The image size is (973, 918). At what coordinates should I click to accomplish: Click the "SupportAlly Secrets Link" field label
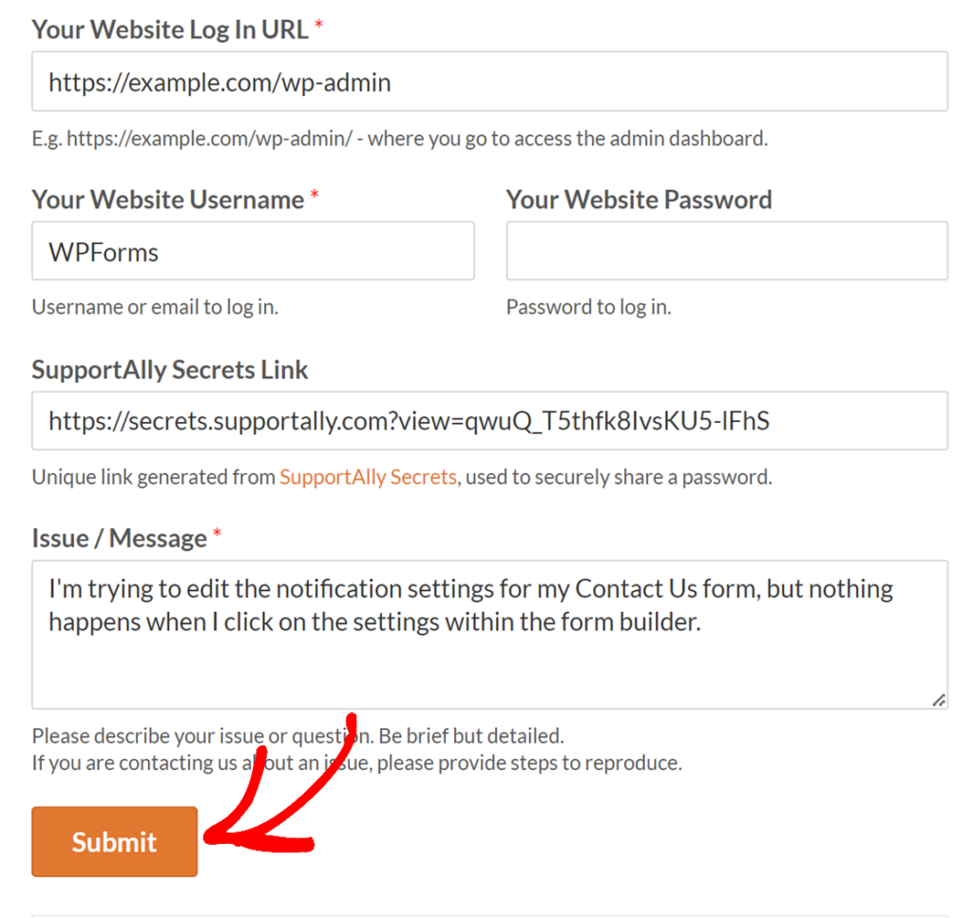(170, 370)
